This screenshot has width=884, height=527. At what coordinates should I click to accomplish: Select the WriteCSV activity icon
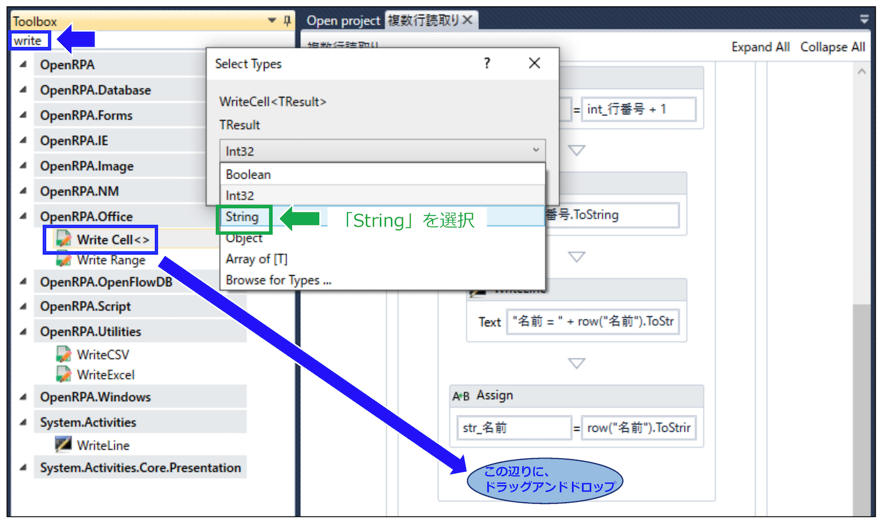click(63, 354)
